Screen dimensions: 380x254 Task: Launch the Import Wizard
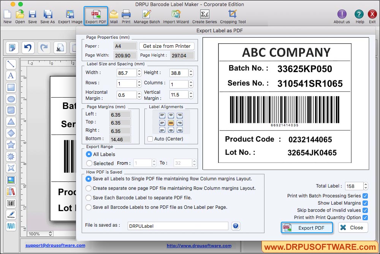(176, 15)
